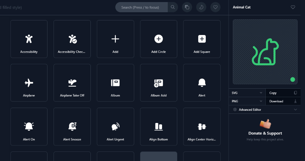Screen dimensions: 305x161
Task: Open the Alert Snooze icon
Action: (72, 126)
